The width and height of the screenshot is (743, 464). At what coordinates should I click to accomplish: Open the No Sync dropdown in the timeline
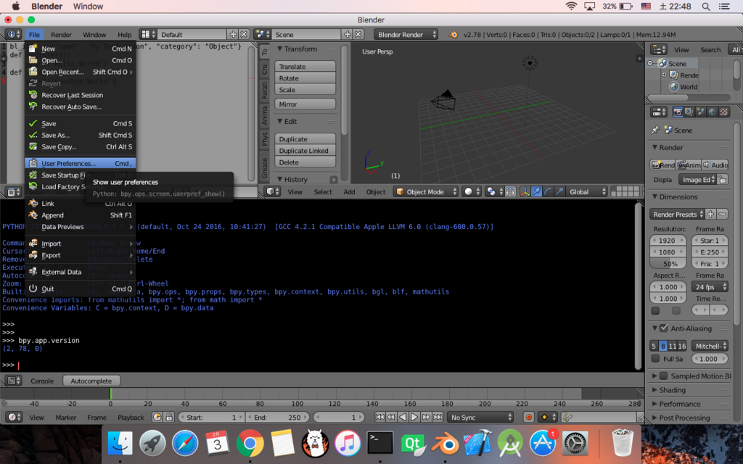(480, 417)
